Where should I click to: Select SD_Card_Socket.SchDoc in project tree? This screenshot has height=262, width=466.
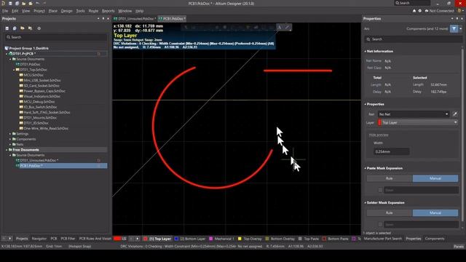coord(42,86)
